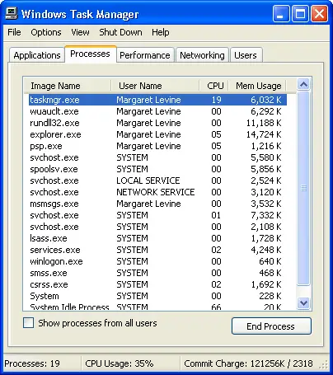This screenshot has width=333, height=375.
Task: Click the Commit Charge status bar entry
Action: click(248, 363)
